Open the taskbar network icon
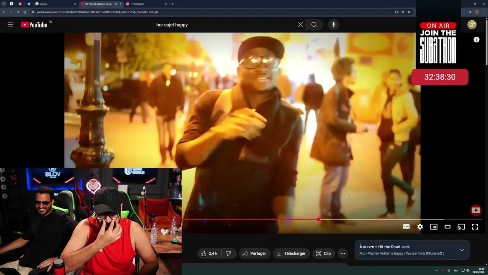This screenshot has height=275, width=488. tap(463, 270)
